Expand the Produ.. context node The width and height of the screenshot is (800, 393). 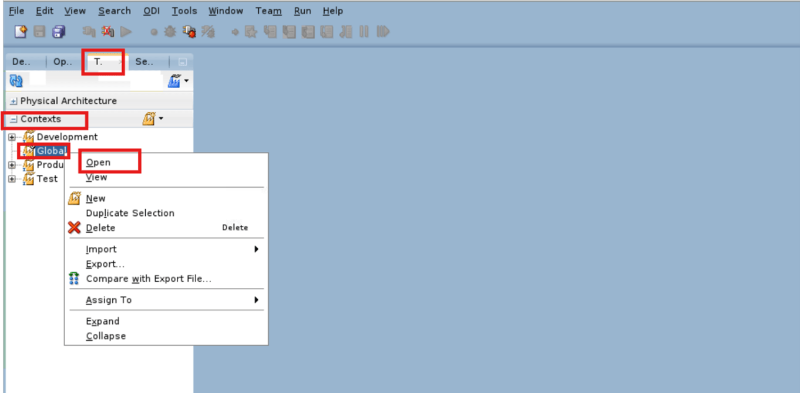coord(12,165)
